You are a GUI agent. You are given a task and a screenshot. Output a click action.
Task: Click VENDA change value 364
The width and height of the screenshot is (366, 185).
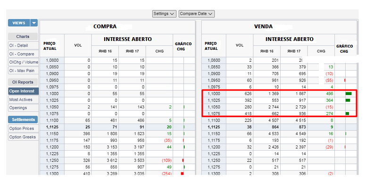pos(330,100)
